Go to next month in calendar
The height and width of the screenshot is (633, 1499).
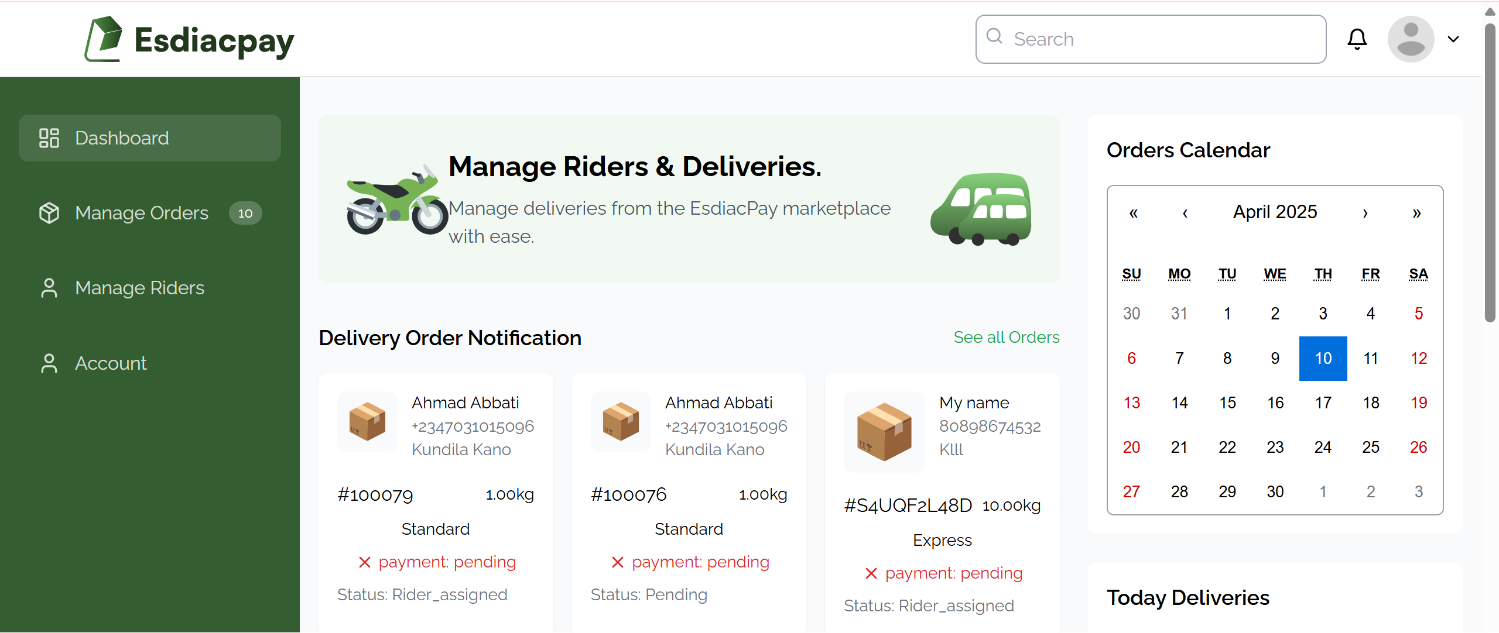(1365, 212)
